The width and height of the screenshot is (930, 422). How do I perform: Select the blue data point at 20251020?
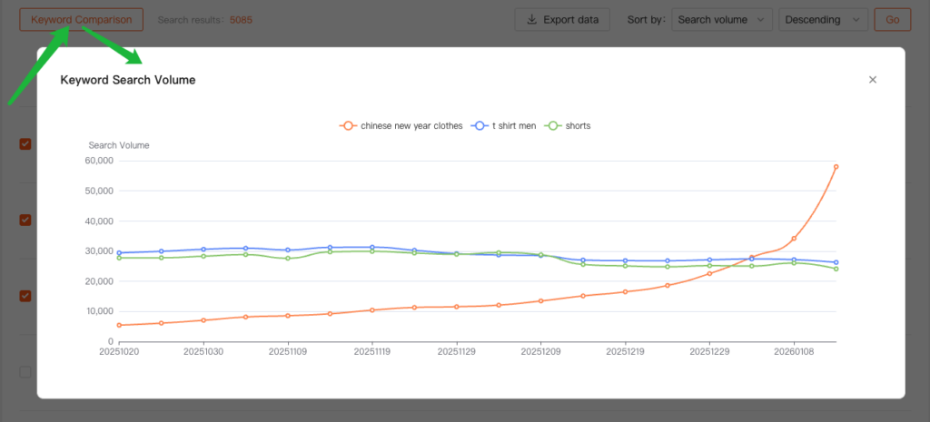(120, 253)
